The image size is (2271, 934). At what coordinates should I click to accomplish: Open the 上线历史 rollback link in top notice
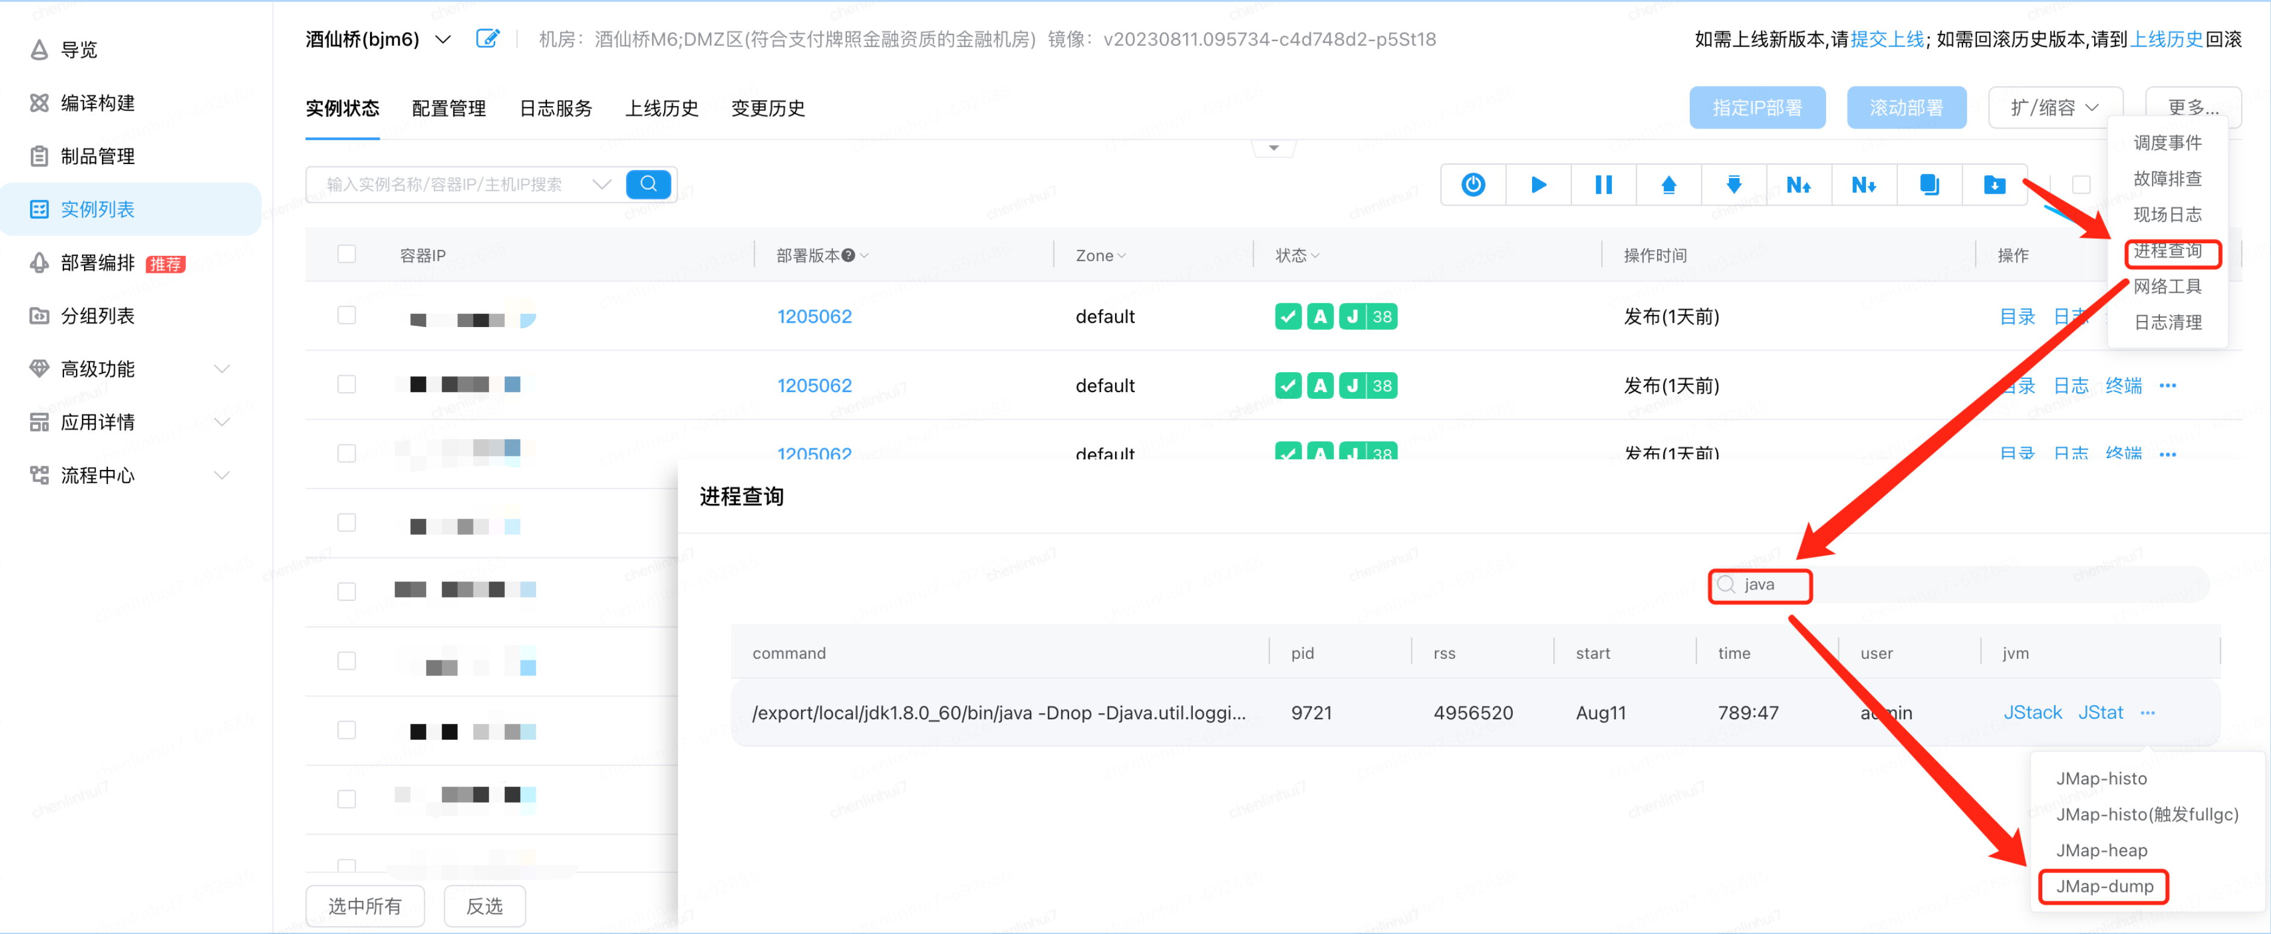tap(2165, 39)
